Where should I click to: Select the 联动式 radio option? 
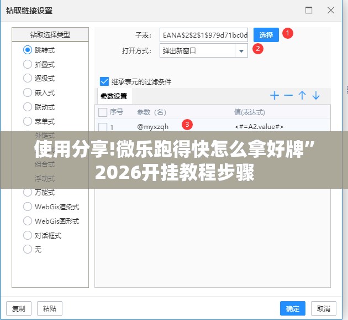28,107
